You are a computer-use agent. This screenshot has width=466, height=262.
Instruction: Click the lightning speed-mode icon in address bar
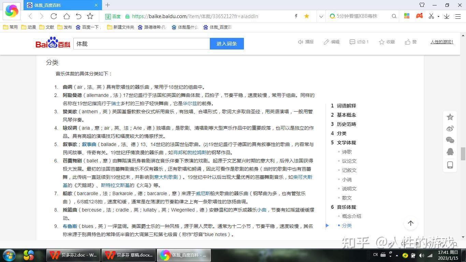click(x=296, y=16)
